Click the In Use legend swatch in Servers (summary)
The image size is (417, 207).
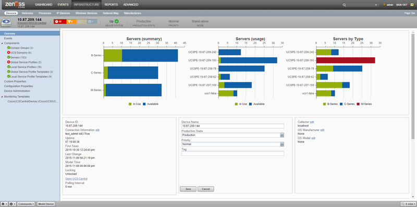130,104
